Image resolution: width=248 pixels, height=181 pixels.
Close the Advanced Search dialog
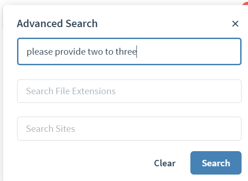(x=235, y=24)
